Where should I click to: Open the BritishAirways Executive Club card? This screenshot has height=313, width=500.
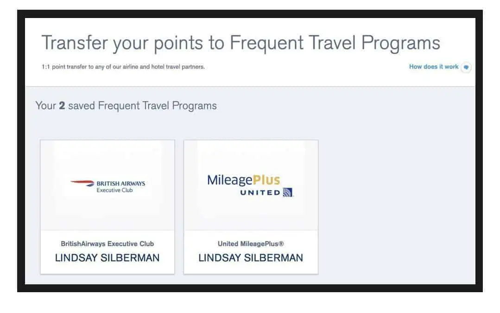pyautogui.click(x=108, y=207)
